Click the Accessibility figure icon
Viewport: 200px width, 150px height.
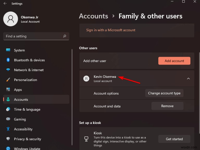pos(8,129)
